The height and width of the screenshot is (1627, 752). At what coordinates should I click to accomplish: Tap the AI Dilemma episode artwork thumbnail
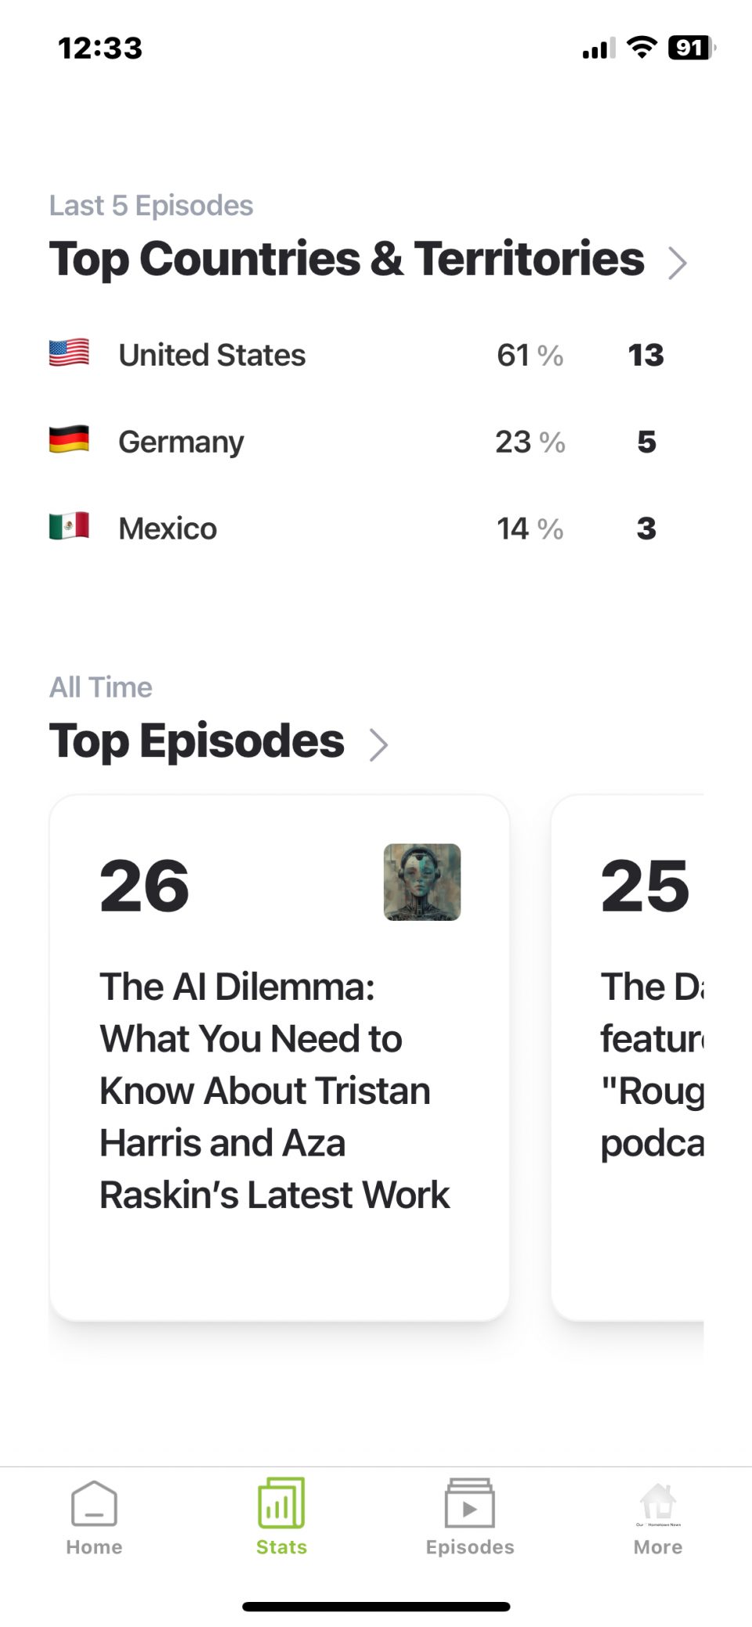pos(421,883)
